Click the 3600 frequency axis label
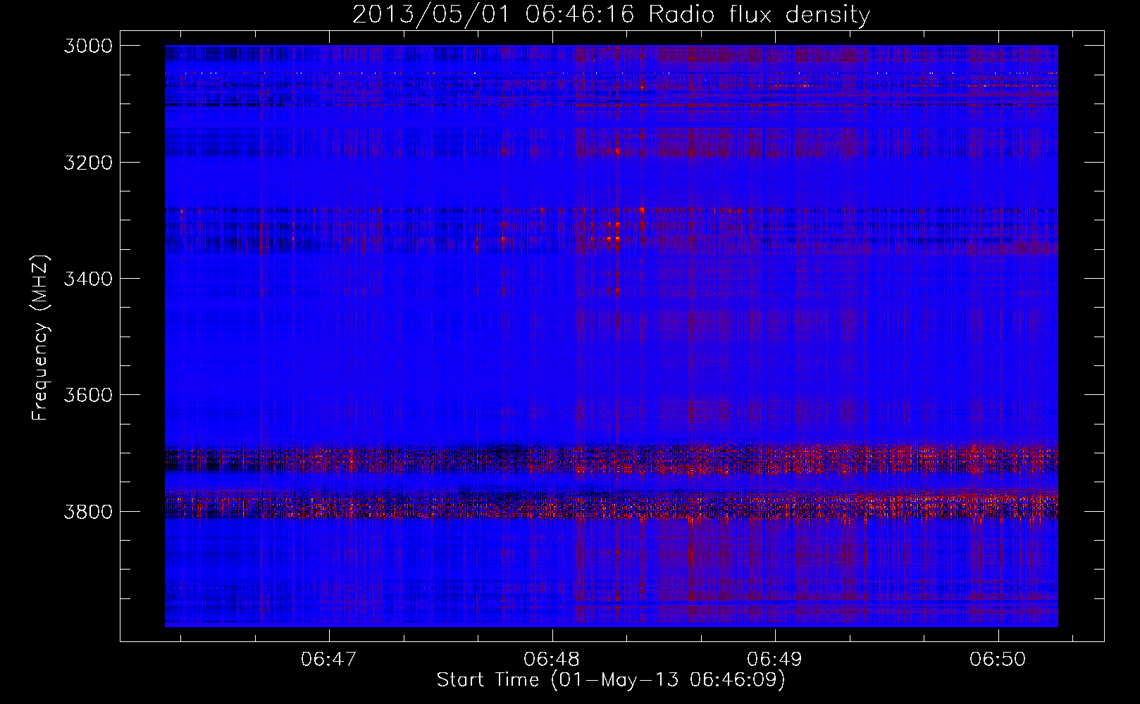The width and height of the screenshot is (1140, 704). 88,395
